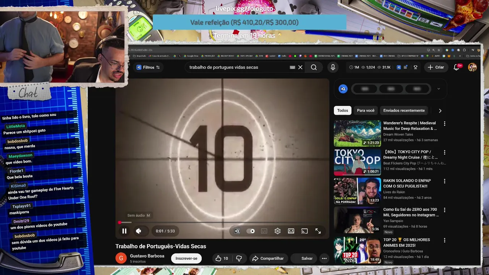Open more actions ellipsis below video

(324, 259)
